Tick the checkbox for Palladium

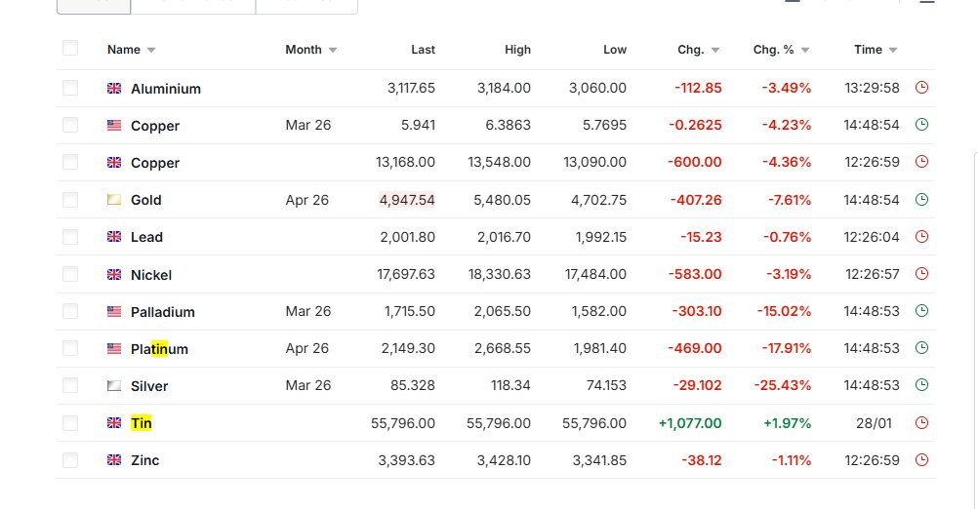[x=70, y=311]
